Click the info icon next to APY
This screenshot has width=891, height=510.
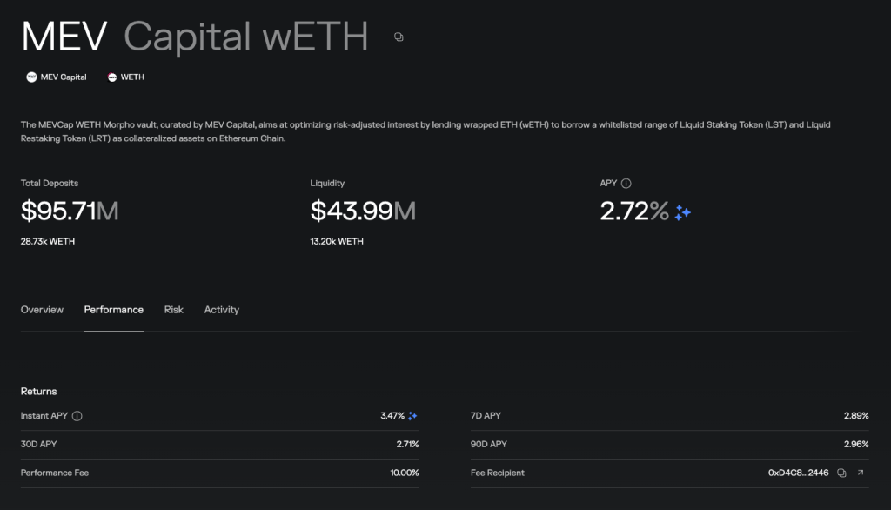[x=626, y=184]
